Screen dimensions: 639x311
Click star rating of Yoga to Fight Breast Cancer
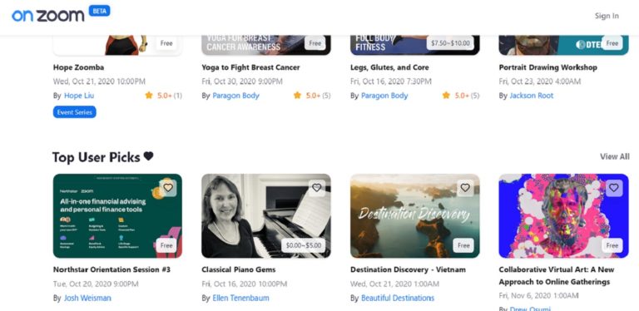tap(312, 96)
